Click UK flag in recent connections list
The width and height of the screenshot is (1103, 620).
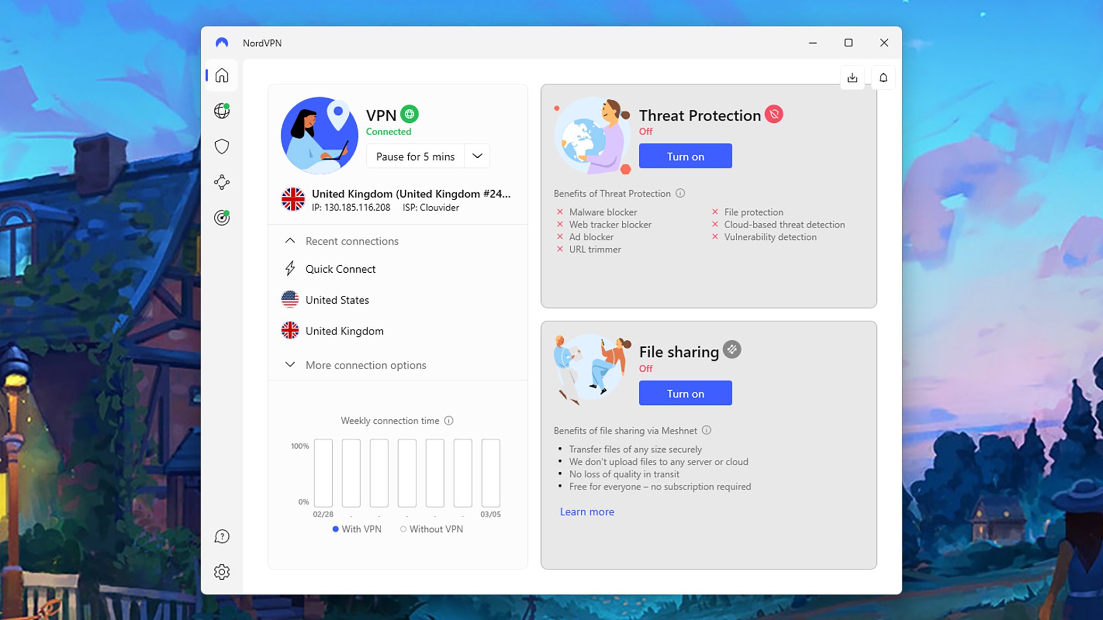point(290,331)
